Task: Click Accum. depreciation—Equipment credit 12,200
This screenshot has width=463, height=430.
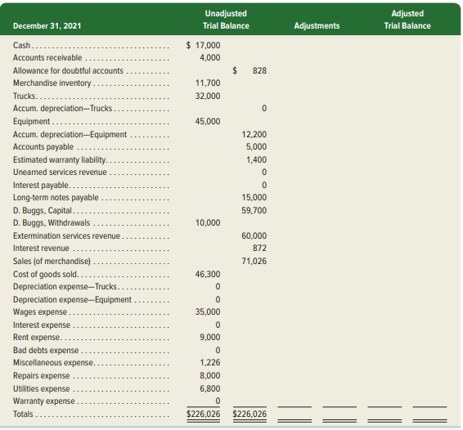Action: pyautogui.click(x=254, y=134)
